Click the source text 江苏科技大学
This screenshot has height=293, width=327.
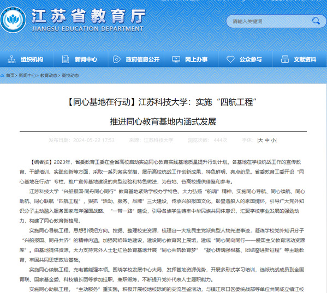158,141
